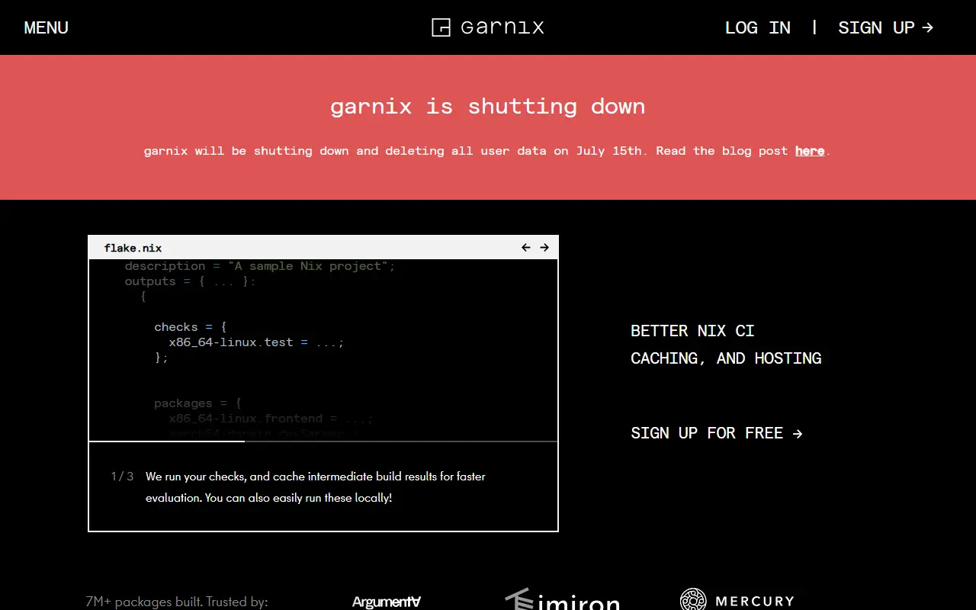This screenshot has height=610, width=976.
Task: Click SIGN UP FOR FREE link
Action: pos(717,433)
